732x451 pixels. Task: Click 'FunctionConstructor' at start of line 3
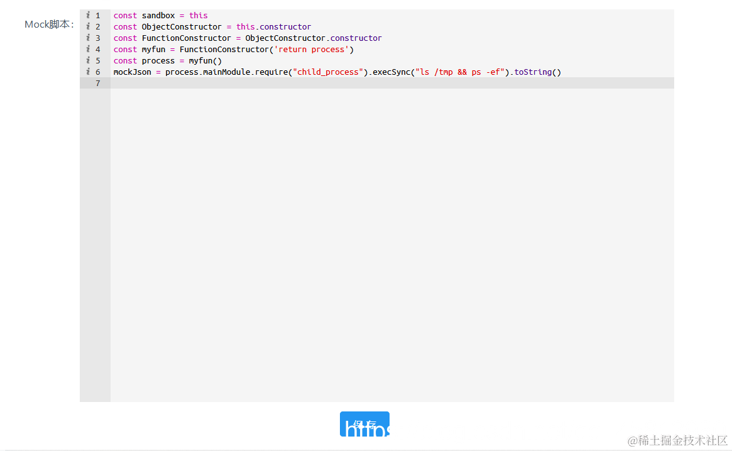coord(186,38)
